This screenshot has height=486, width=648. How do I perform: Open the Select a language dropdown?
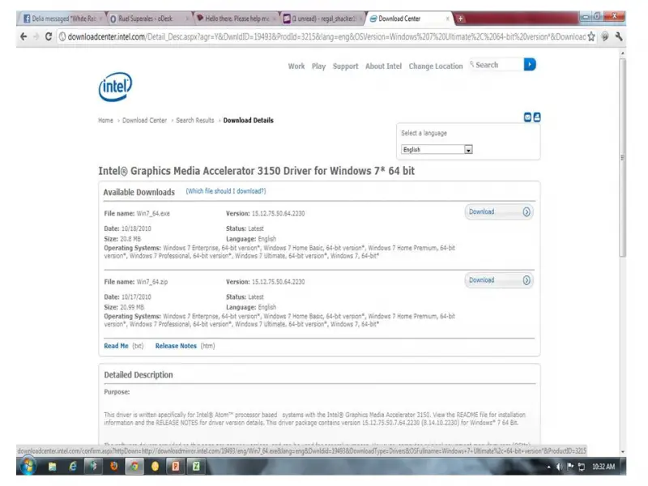[437, 150]
